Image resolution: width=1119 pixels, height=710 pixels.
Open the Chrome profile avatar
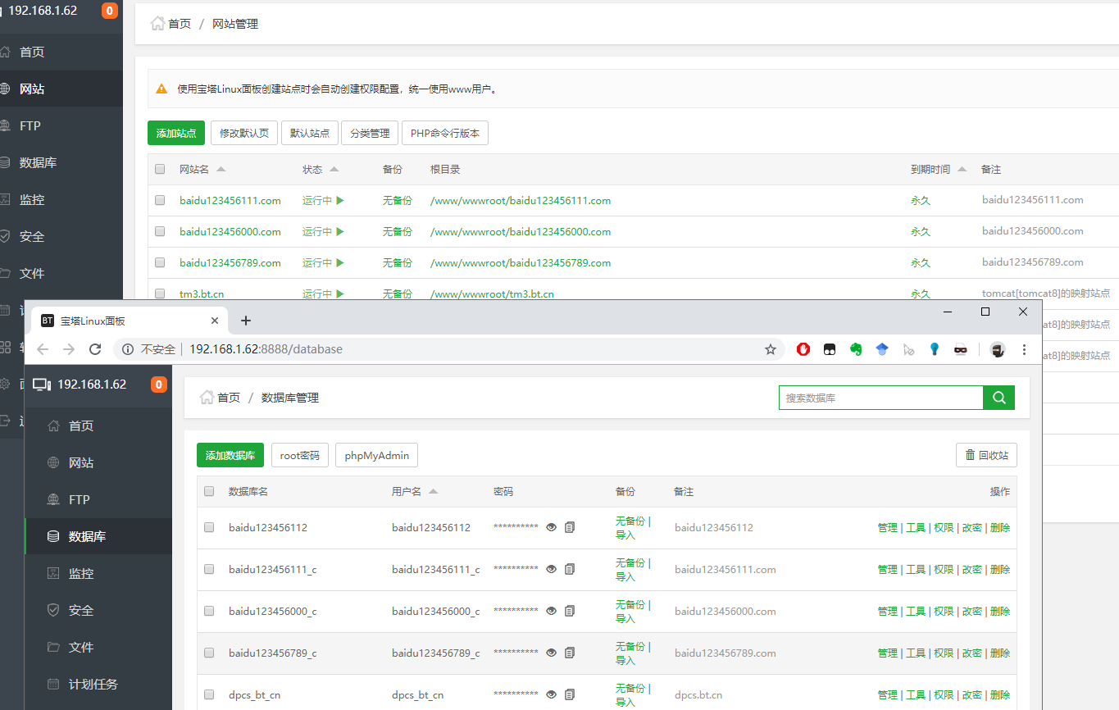(x=998, y=349)
